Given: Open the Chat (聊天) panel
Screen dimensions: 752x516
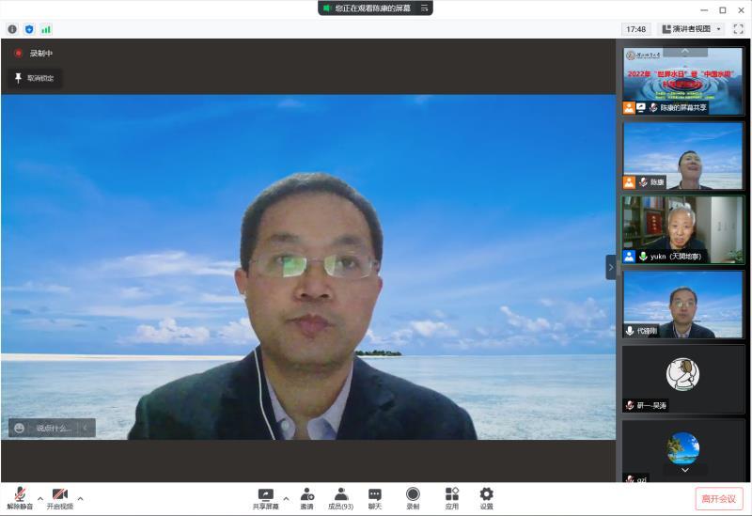Looking at the screenshot, I should 375,497.
